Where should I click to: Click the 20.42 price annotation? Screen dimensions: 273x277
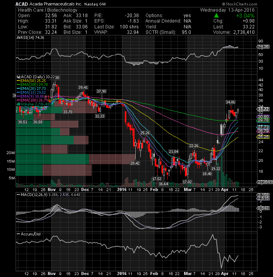click(x=135, y=163)
